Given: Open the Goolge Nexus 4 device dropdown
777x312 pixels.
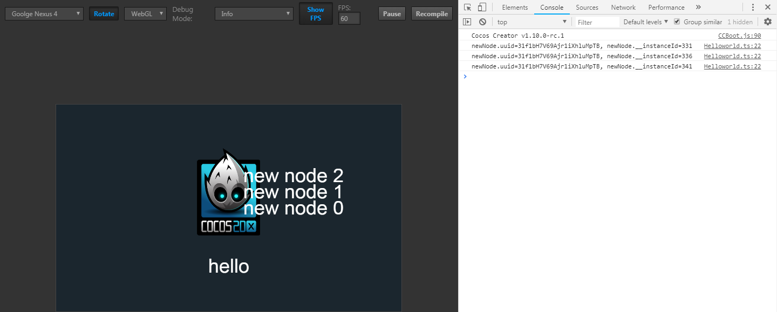Looking at the screenshot, I should [44, 13].
